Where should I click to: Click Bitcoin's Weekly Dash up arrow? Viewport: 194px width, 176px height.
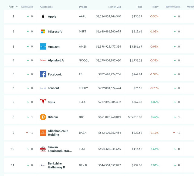click(175, 117)
